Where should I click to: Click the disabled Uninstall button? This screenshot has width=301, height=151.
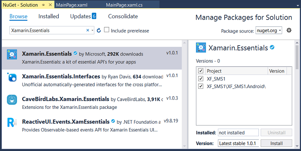(277, 132)
